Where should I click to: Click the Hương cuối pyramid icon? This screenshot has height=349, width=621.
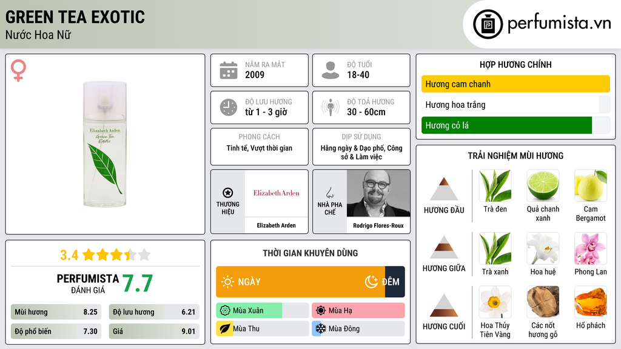[444, 305]
